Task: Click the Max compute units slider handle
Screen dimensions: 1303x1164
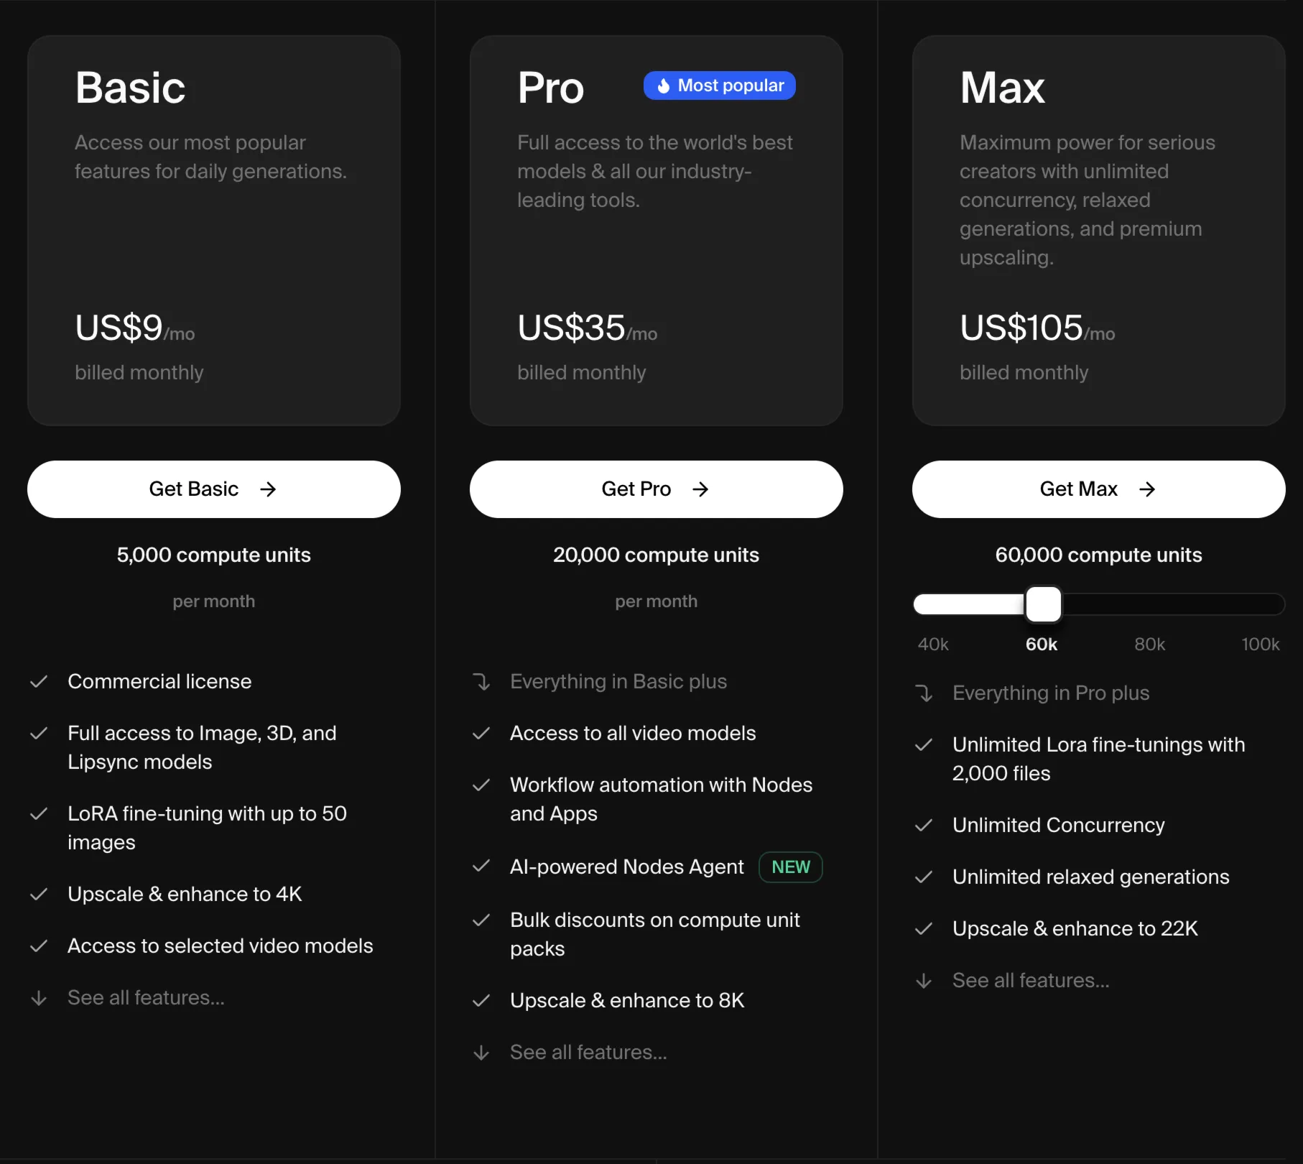Action: 1043,604
